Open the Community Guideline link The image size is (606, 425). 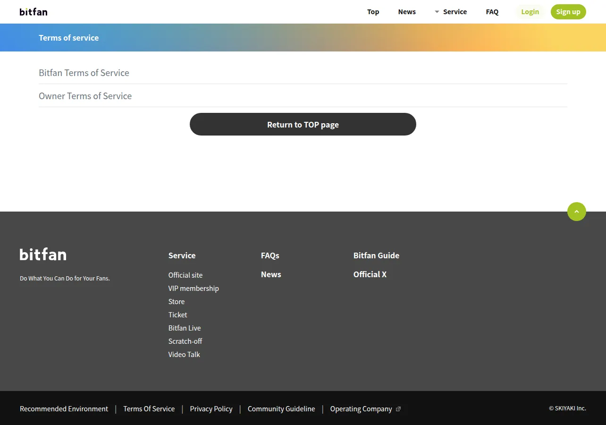tap(281, 409)
